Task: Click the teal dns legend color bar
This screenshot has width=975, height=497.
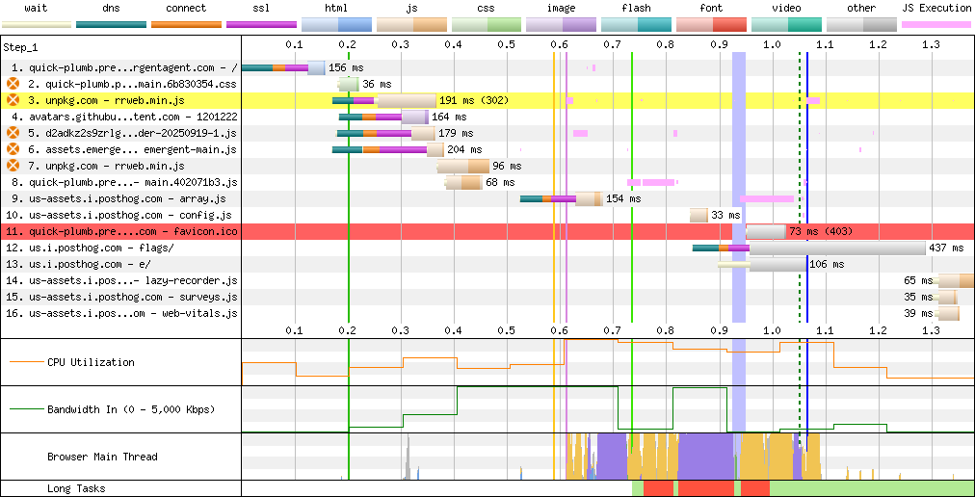Action: [111, 24]
